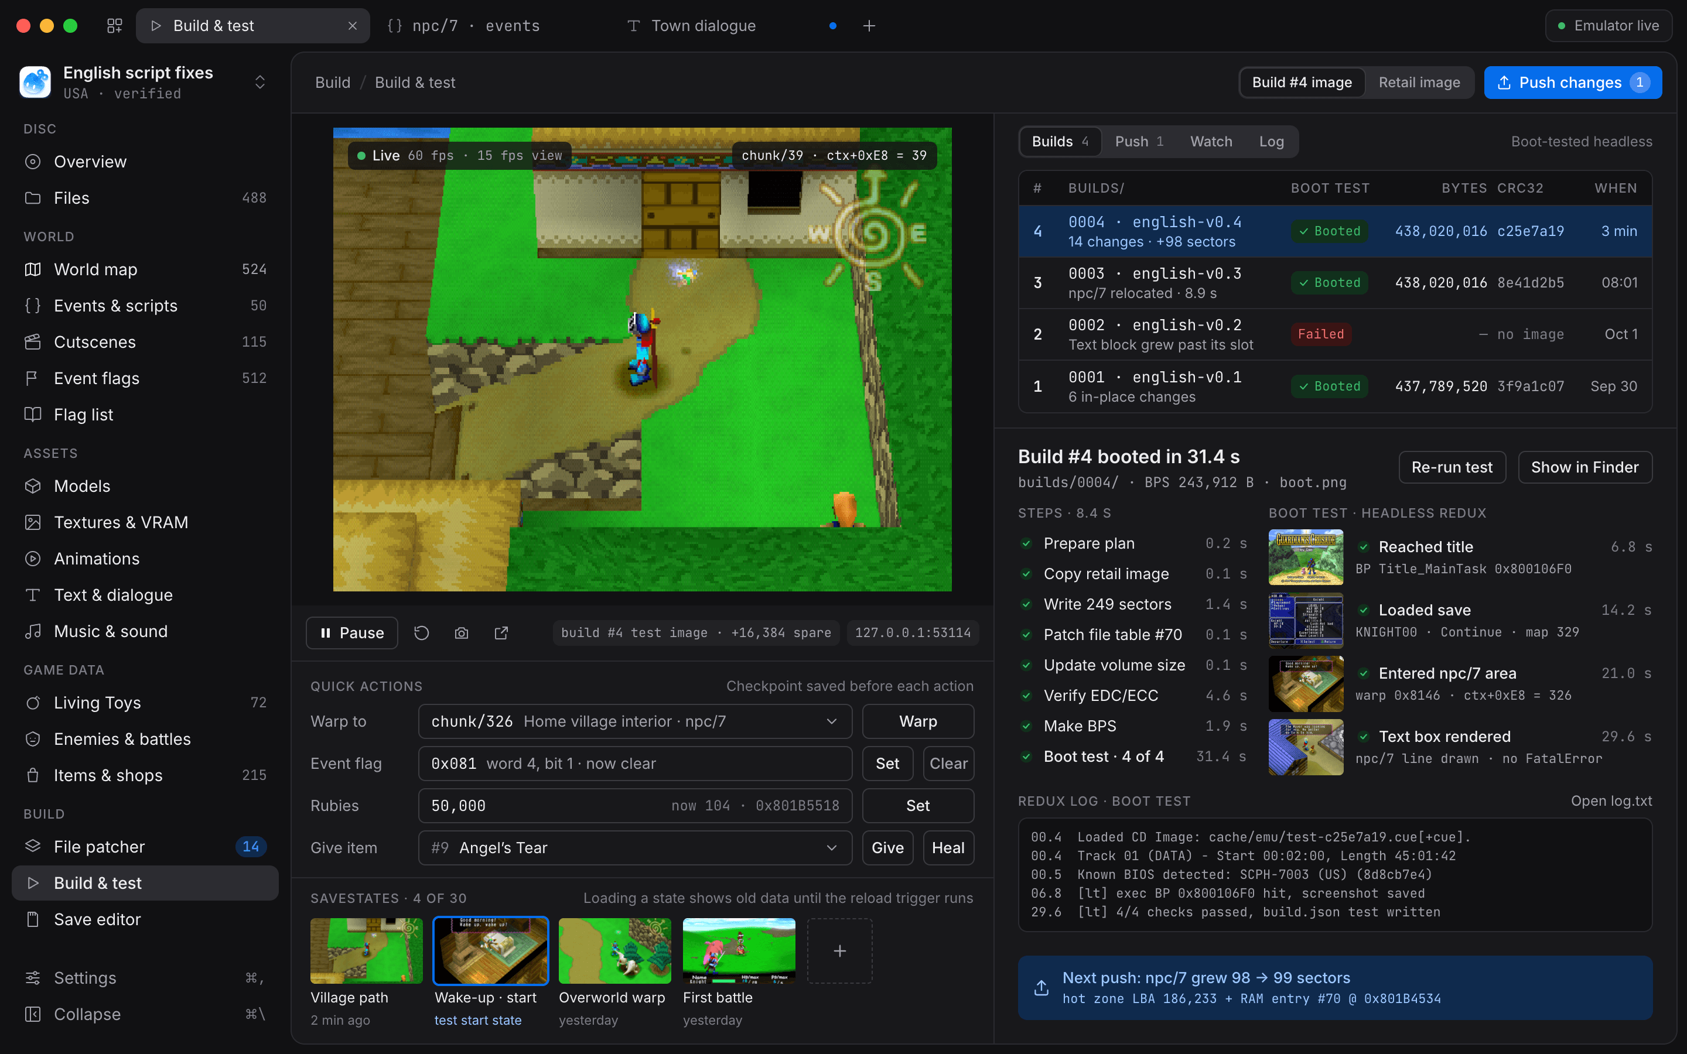Pause the live emulator
1687x1054 pixels.
tap(352, 633)
